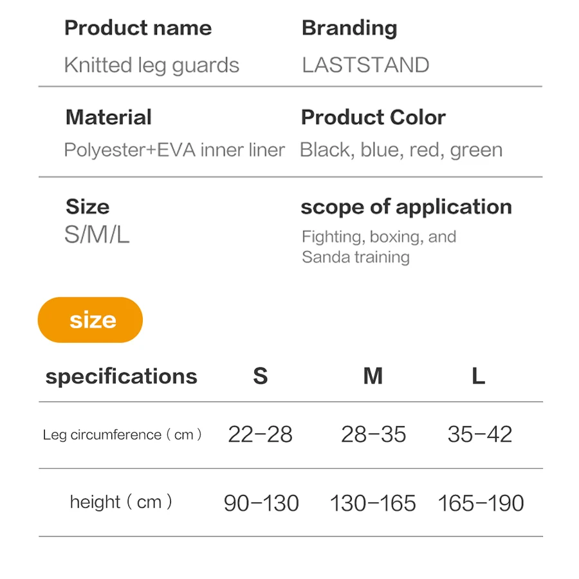This screenshot has width=579, height=579.
Task: Select the L column header
Action: [x=478, y=376]
